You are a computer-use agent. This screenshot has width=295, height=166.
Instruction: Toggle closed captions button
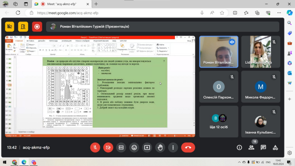tap(121, 148)
